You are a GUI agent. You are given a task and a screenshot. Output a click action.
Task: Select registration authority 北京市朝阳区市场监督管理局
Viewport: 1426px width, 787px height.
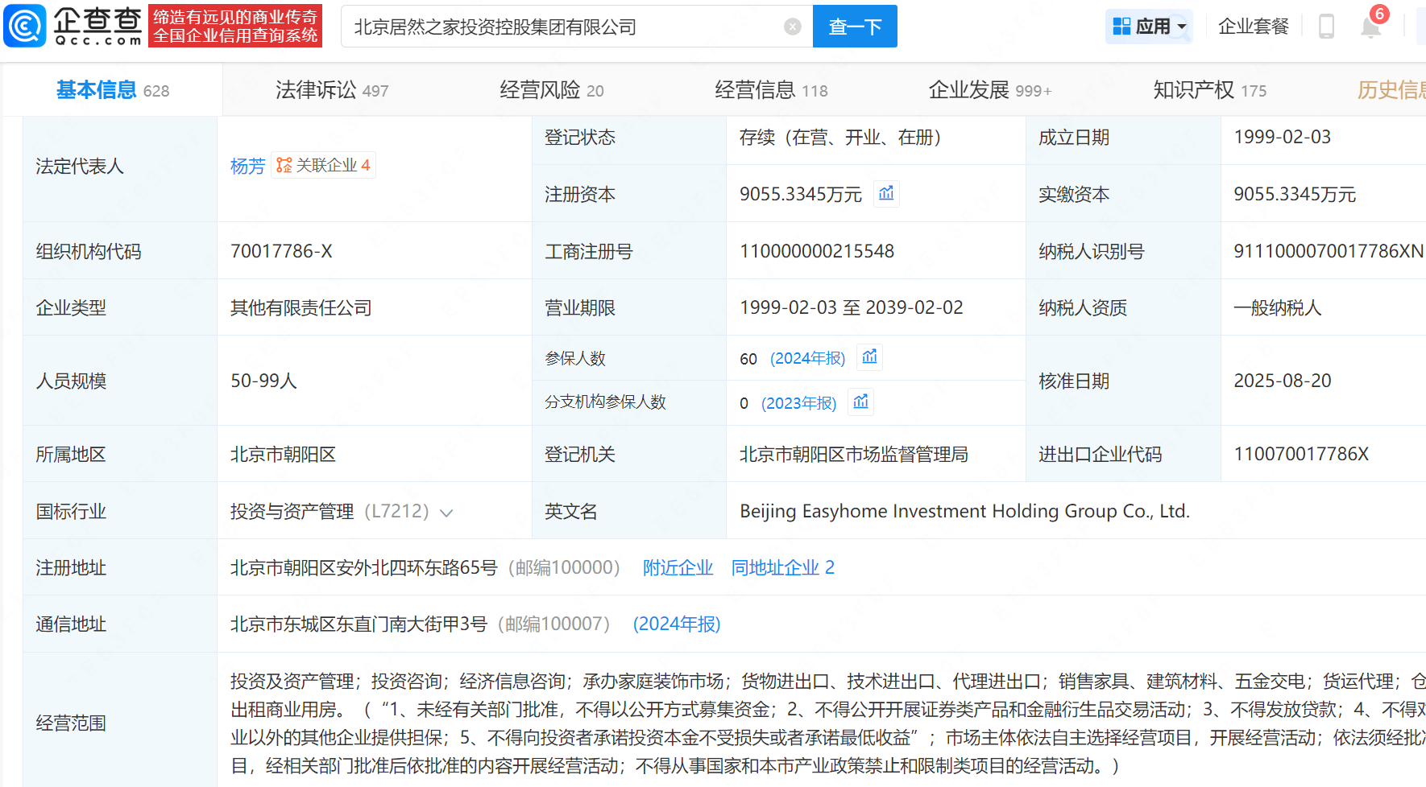pos(854,454)
